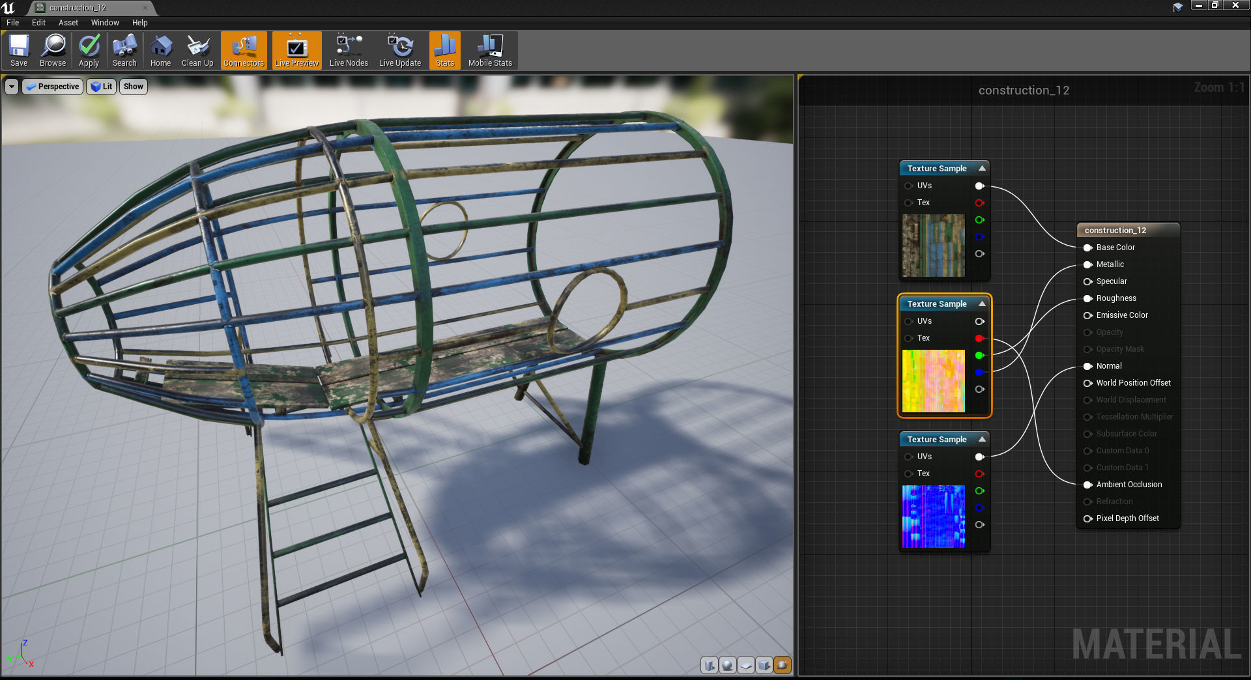Open the Asset menu
This screenshot has height=680, width=1251.
pos(68,22)
